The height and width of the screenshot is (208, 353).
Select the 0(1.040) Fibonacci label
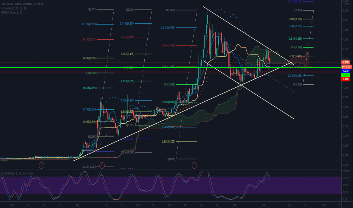298,85
